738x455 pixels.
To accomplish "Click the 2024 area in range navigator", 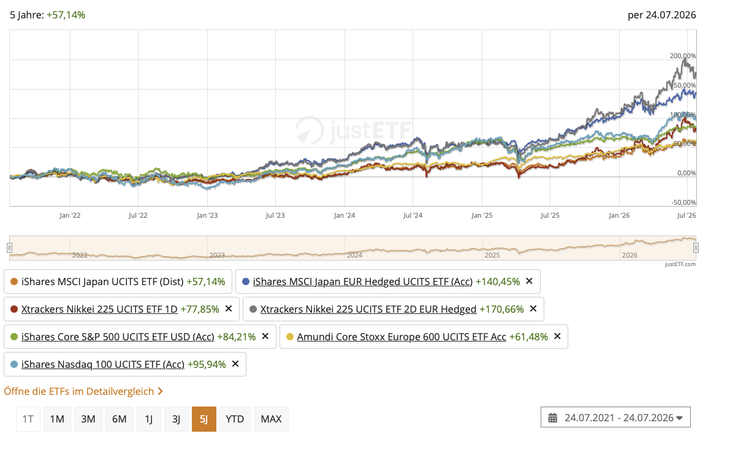I will click(354, 254).
